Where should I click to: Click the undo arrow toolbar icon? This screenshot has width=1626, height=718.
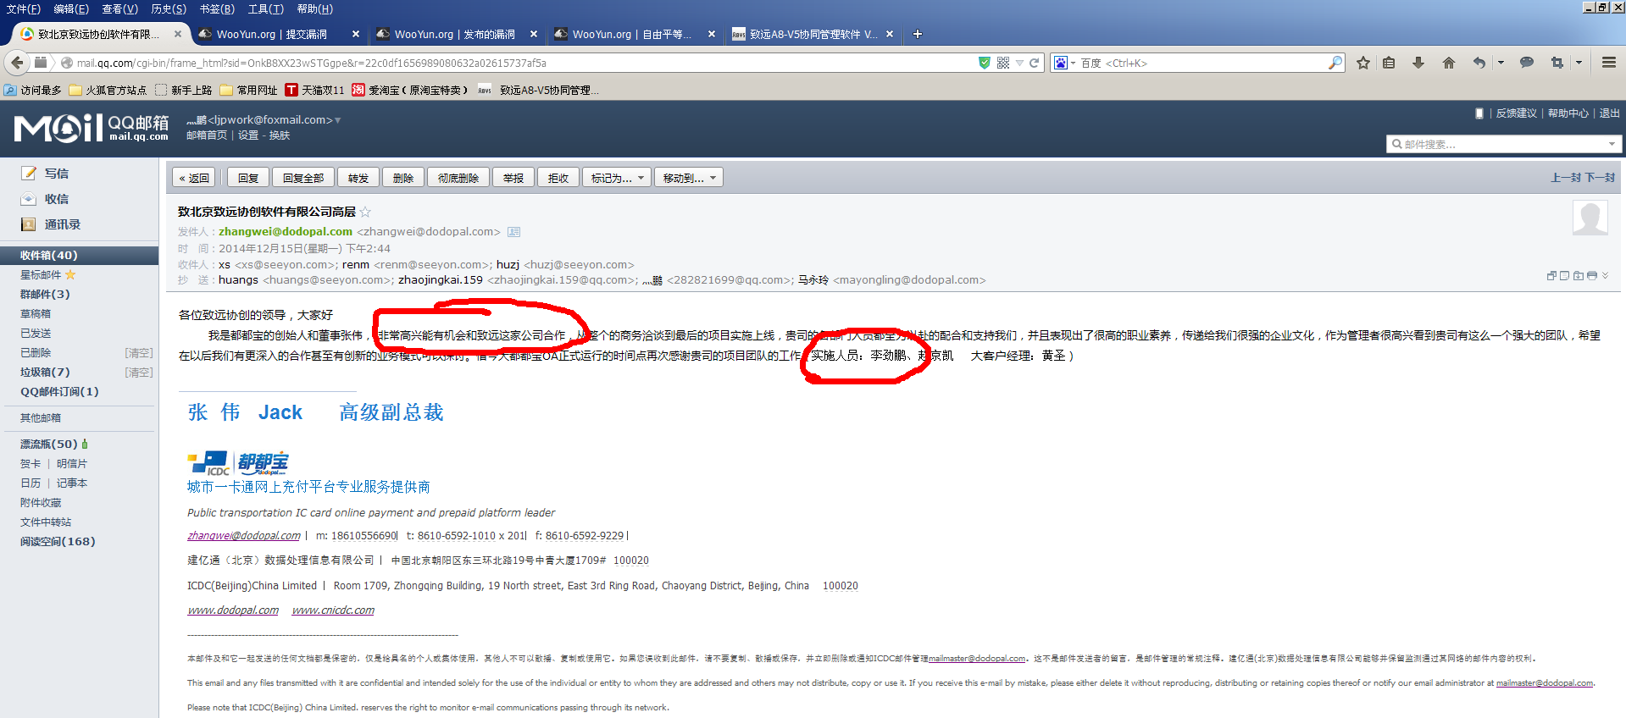click(1479, 63)
